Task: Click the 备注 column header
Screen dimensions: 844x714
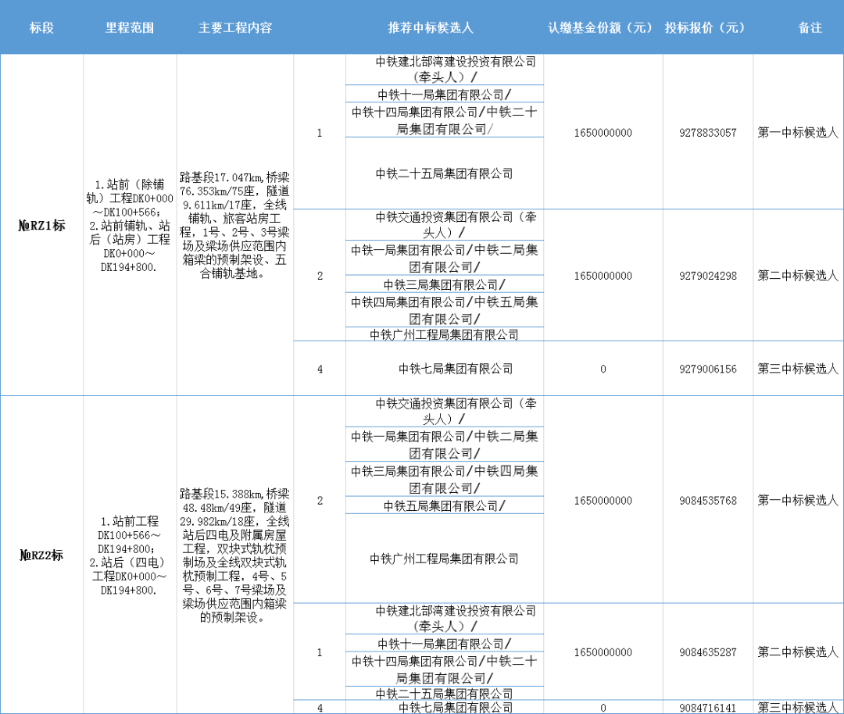Action: coord(810,27)
